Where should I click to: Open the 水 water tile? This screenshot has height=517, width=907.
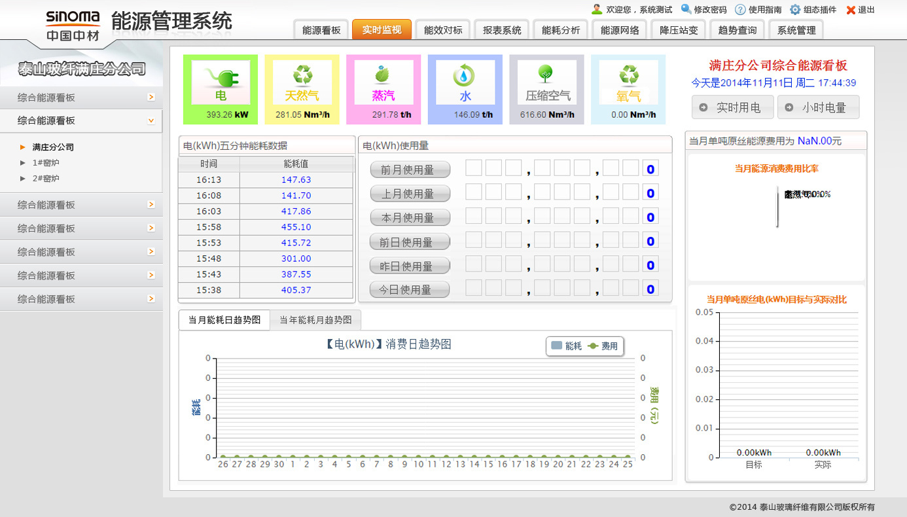465,89
